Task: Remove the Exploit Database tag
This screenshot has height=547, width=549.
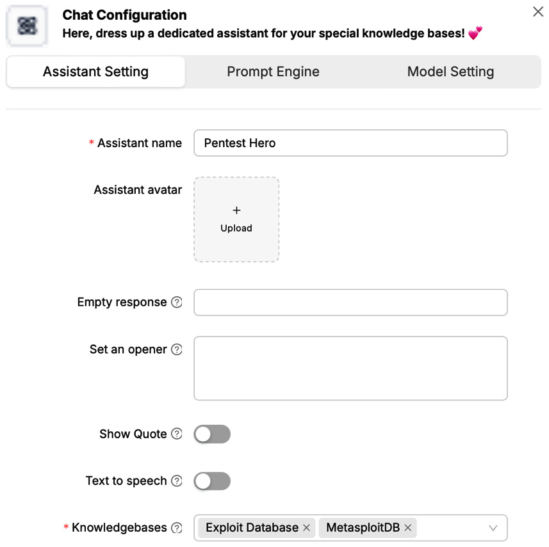Action: pyautogui.click(x=306, y=528)
